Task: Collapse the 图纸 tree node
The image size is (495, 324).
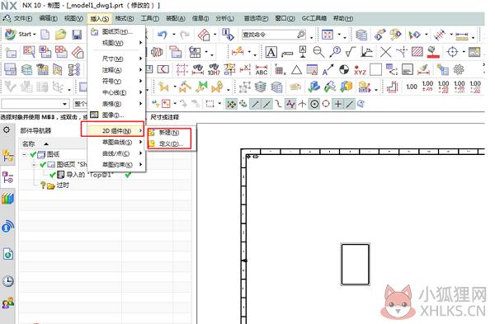Action: (24, 155)
